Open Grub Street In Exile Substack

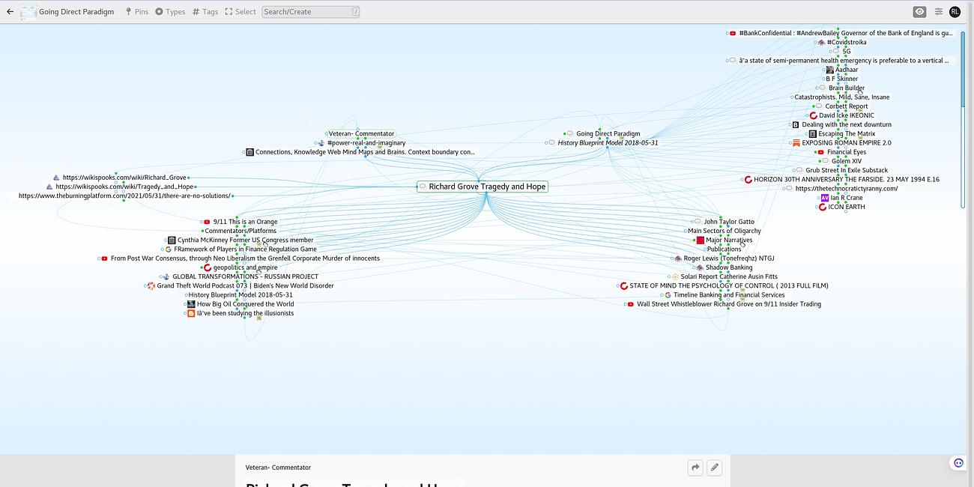tap(846, 170)
